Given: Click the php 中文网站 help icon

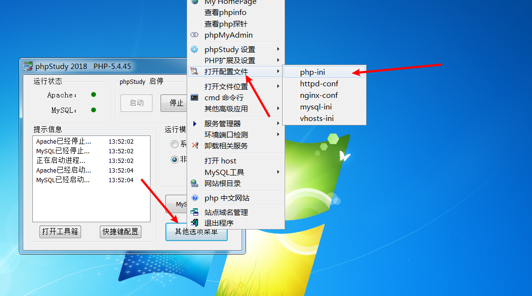Looking at the screenshot, I should [x=195, y=198].
